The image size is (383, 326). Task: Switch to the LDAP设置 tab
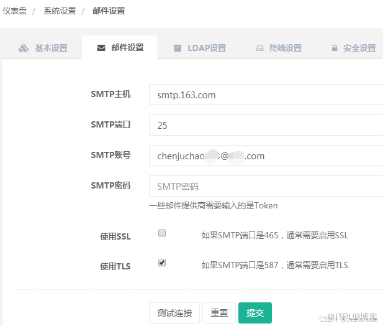[x=199, y=48]
